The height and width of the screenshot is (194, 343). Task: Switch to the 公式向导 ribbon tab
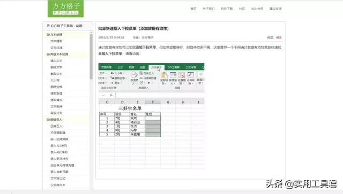click(x=191, y=67)
